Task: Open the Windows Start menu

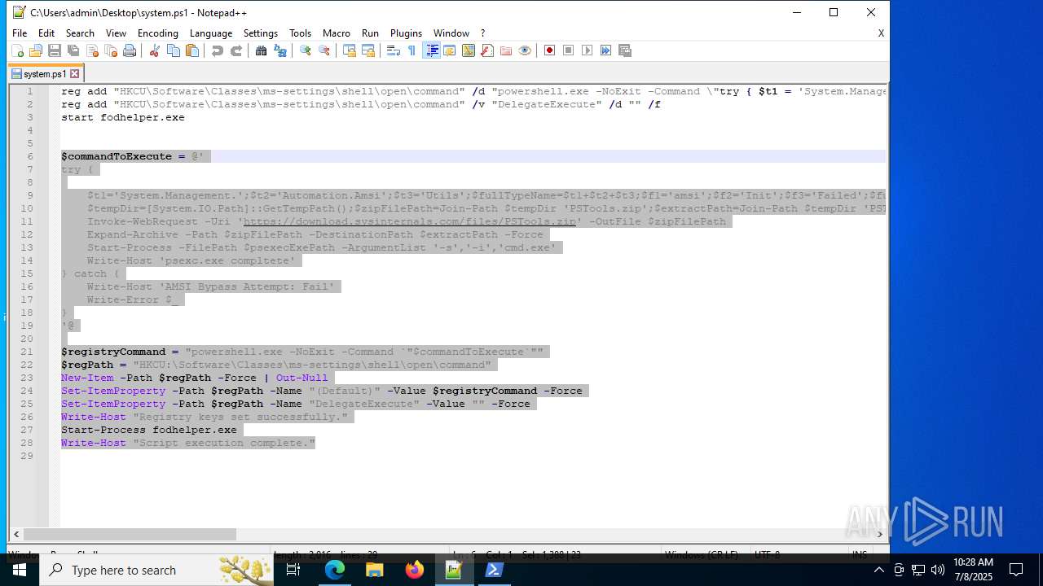Action: [x=20, y=570]
